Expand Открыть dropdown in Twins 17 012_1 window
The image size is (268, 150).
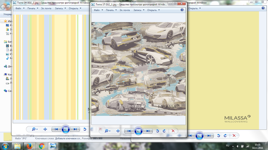coord(153,10)
